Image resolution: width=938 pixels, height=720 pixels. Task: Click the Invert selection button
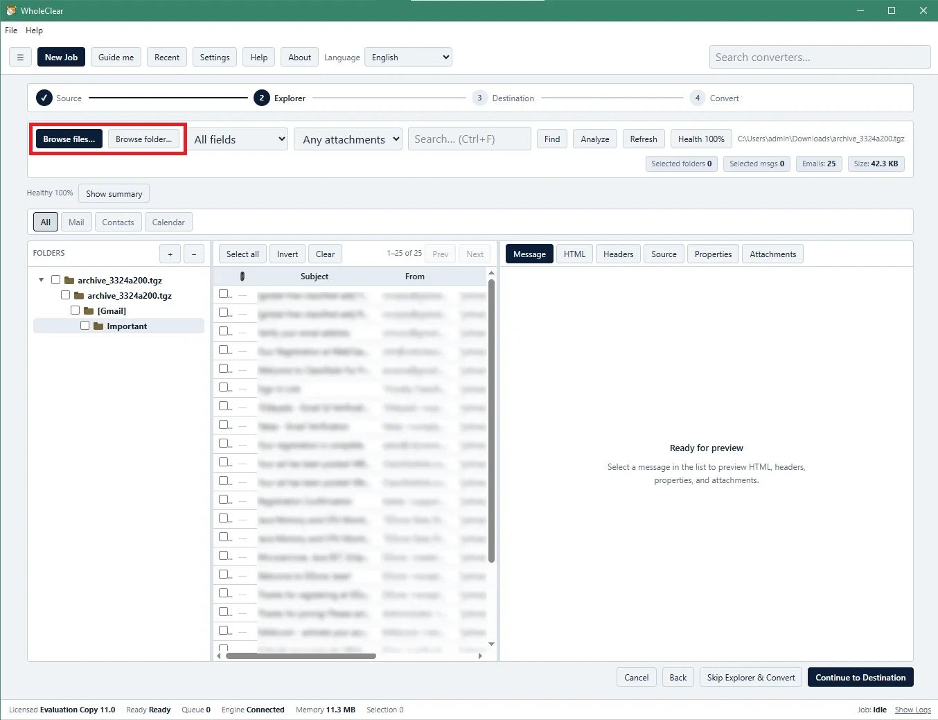click(x=287, y=254)
